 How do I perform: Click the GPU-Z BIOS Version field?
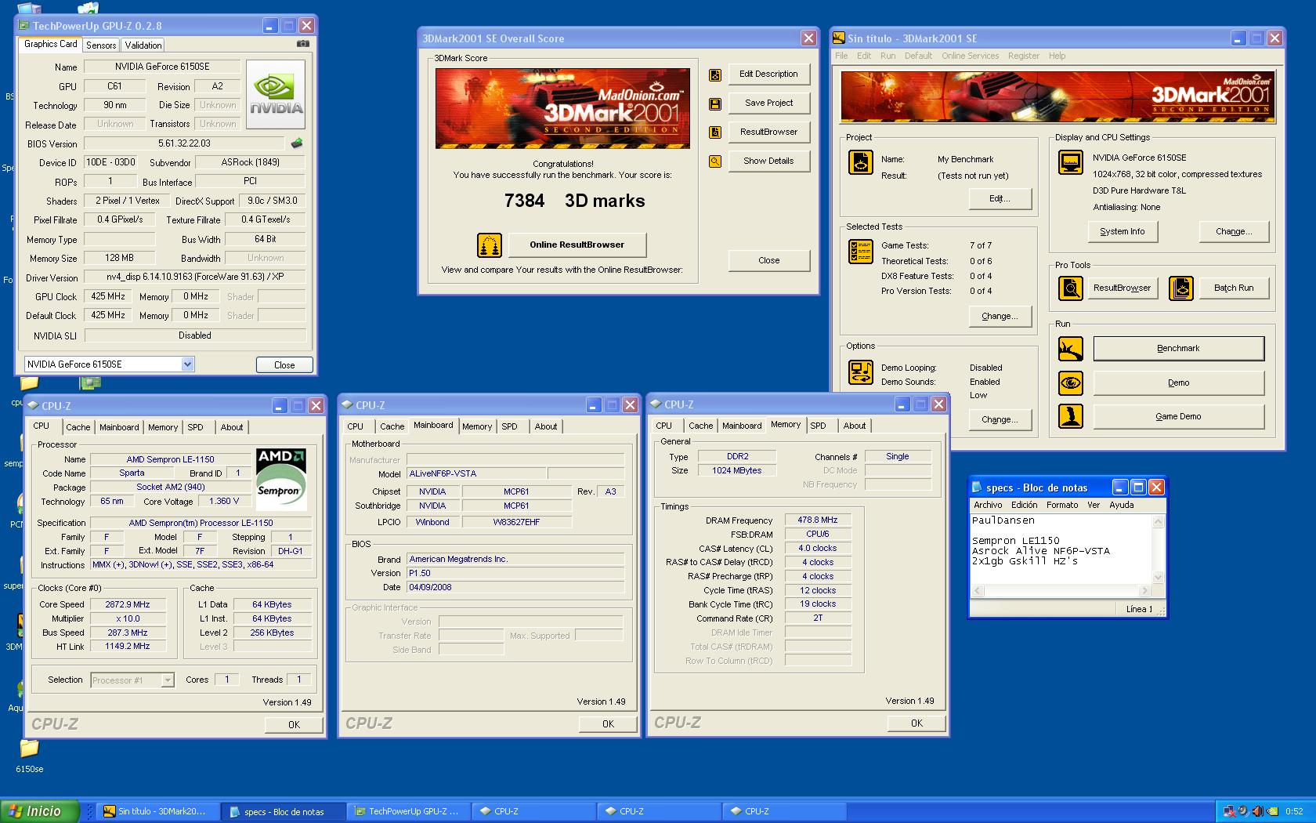click(x=185, y=143)
